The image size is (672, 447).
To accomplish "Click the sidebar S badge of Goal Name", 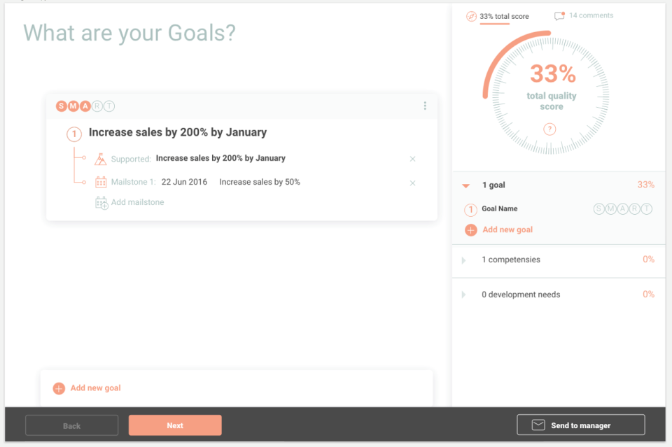I will click(598, 208).
